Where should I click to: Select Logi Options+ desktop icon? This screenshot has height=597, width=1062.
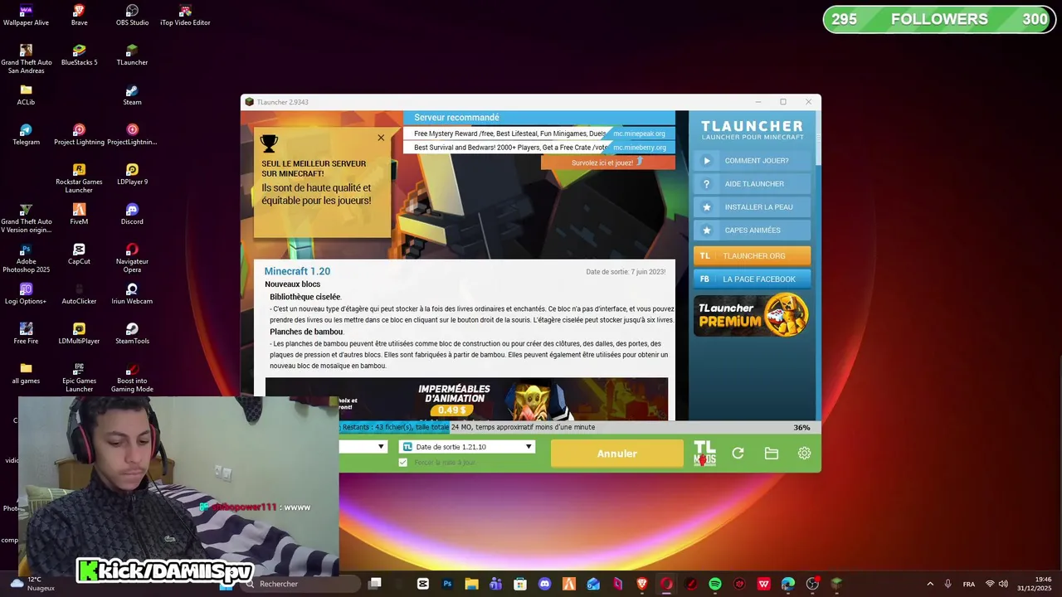[26, 293]
